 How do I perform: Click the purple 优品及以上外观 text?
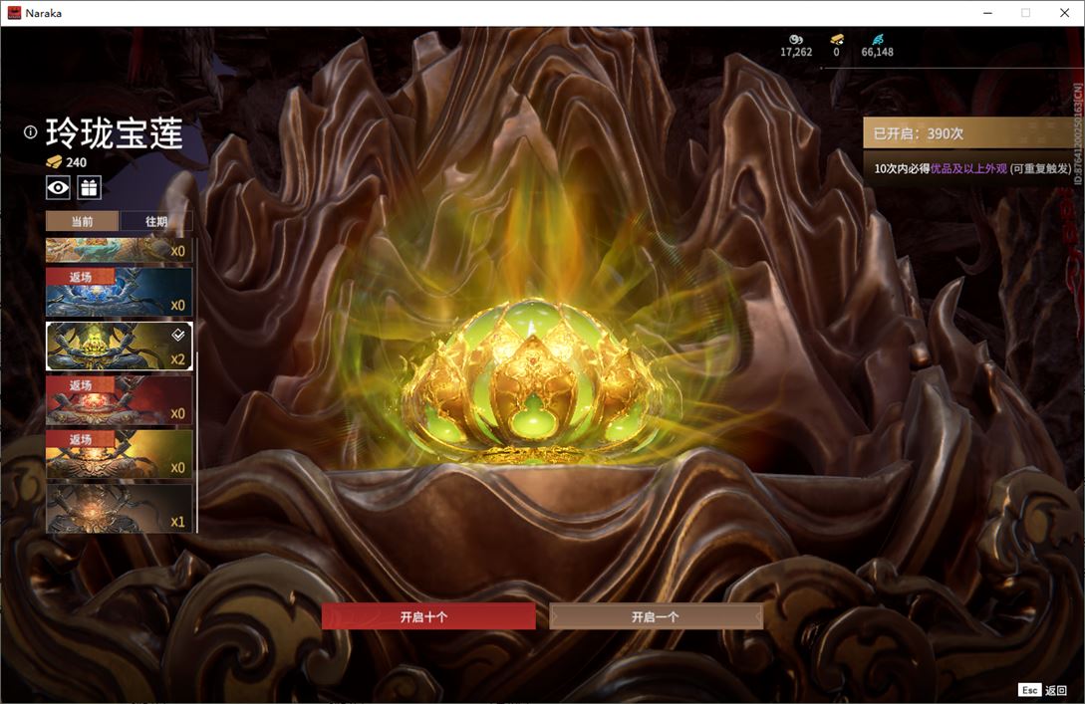point(968,168)
